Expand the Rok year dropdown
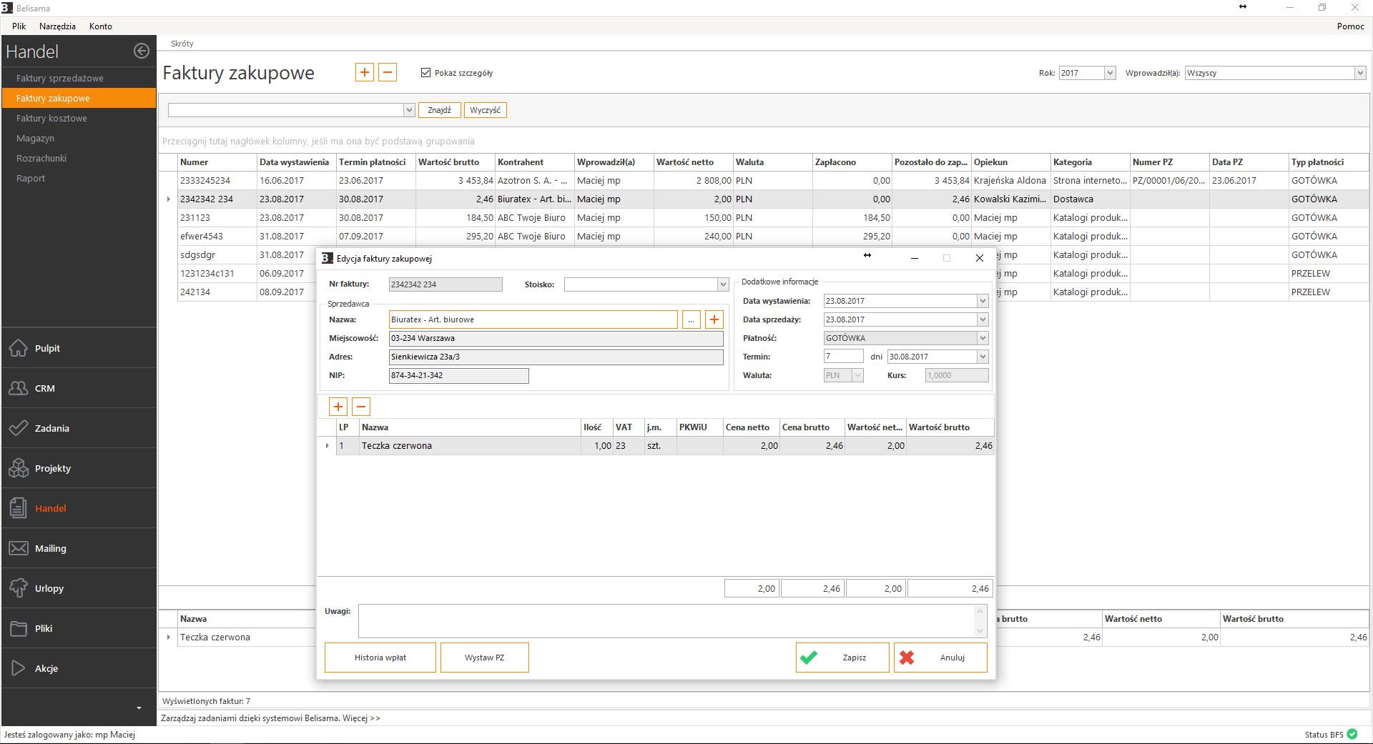 (1109, 73)
